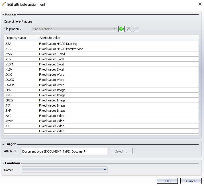Click the Document type attribute field
Viewport: 204px width, 186px height.
65,151
